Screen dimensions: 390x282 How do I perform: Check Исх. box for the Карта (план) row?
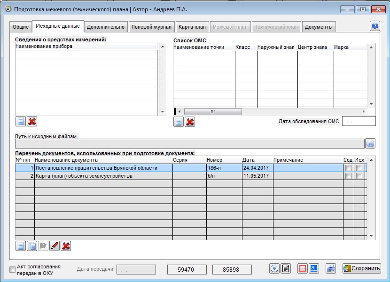click(359, 176)
